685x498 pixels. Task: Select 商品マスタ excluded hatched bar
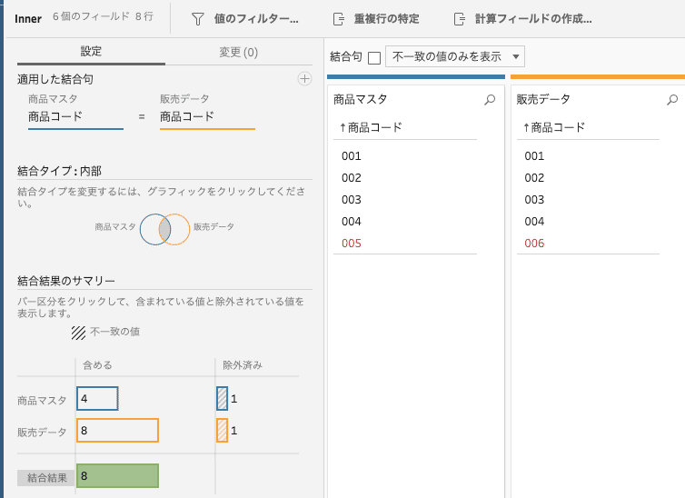[x=222, y=398]
